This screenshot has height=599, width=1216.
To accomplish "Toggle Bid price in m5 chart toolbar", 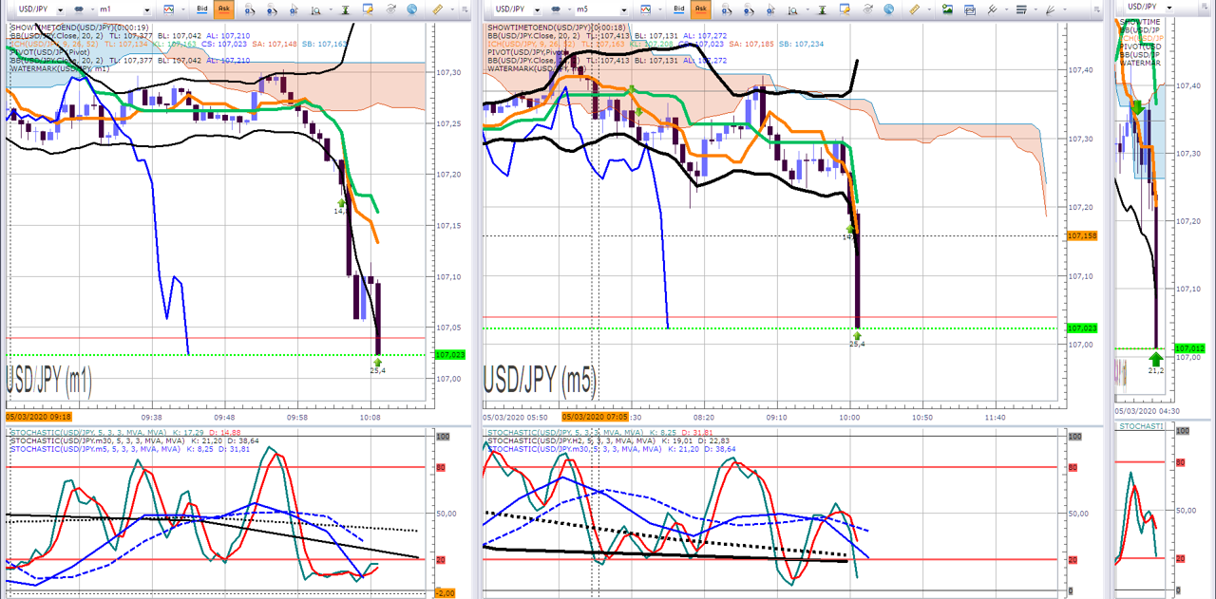I will coord(679,9).
